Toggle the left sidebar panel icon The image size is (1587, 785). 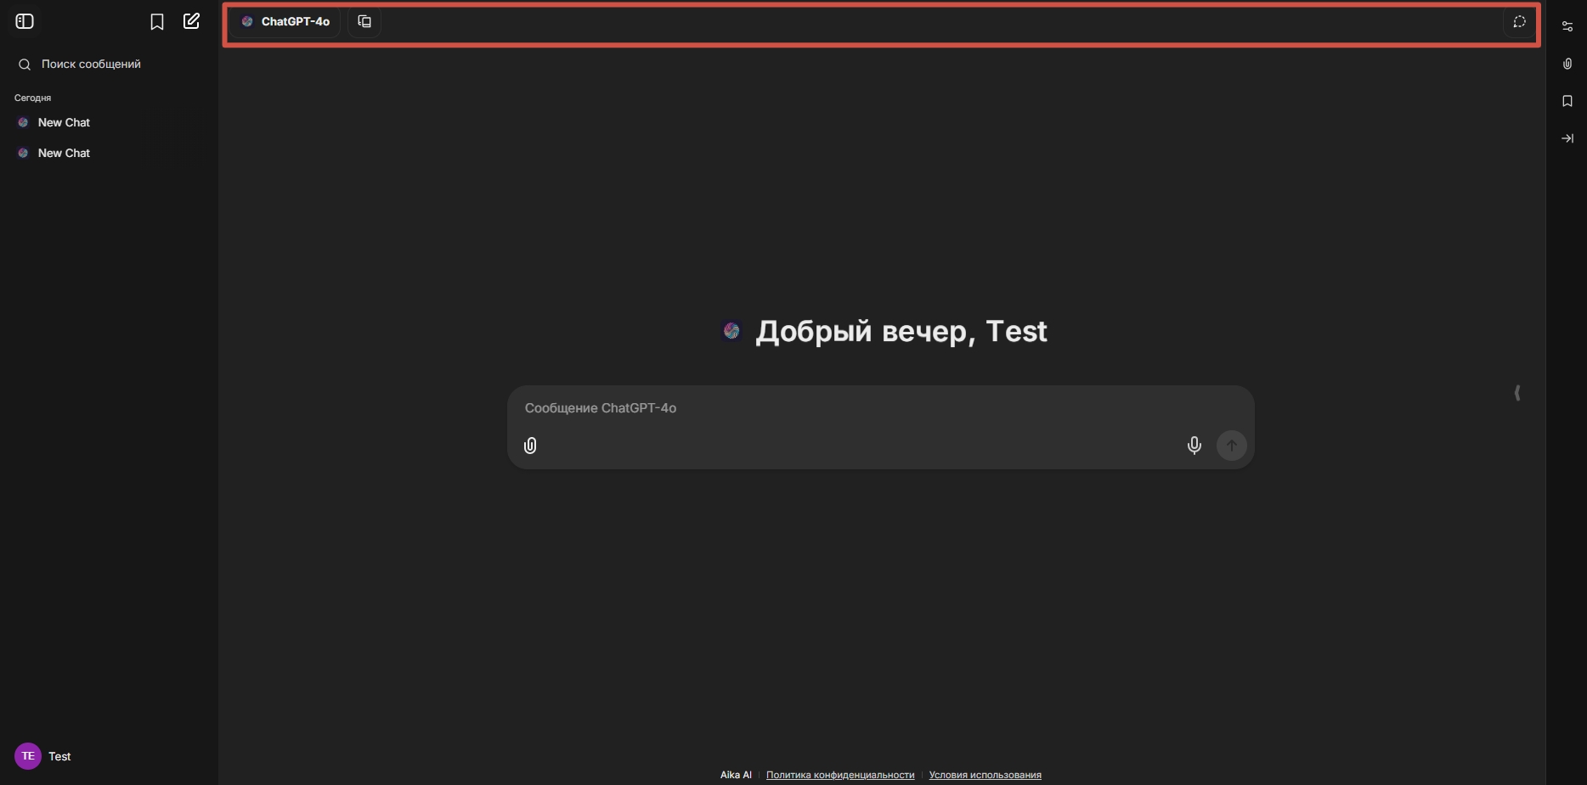click(x=25, y=21)
